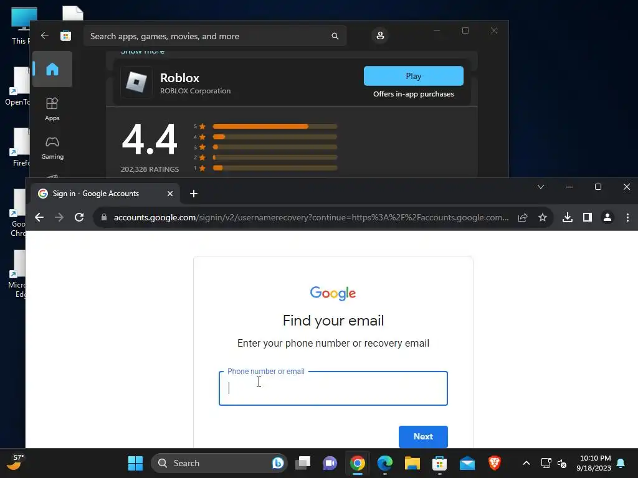This screenshot has width=638, height=478.
Task: Reload the Google Accounts page
Action: (79, 217)
